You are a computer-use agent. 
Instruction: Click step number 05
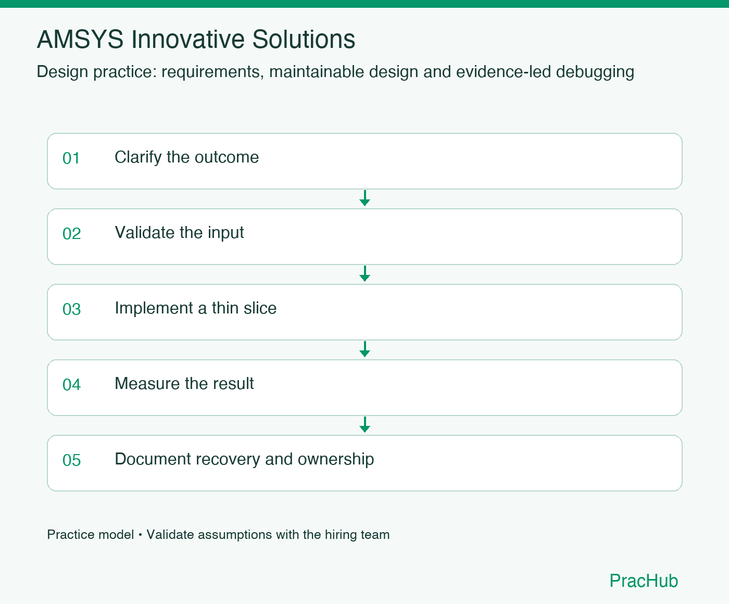71,460
